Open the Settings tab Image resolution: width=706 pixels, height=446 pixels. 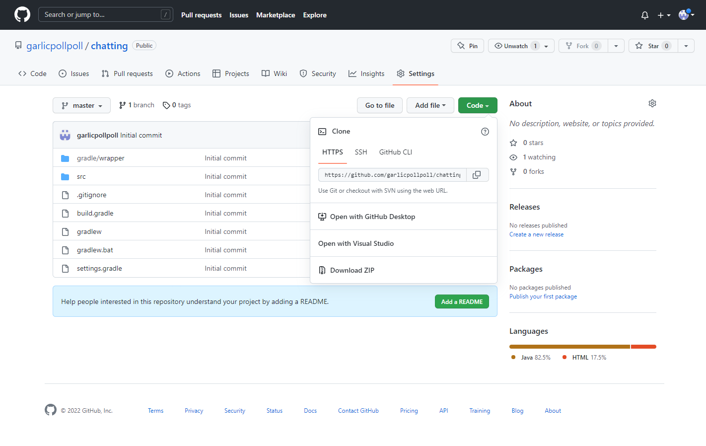click(416, 74)
